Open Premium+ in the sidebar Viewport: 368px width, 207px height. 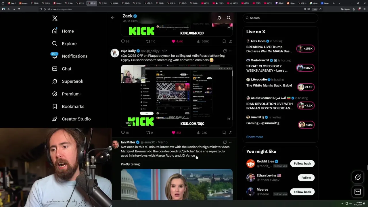click(x=67, y=94)
